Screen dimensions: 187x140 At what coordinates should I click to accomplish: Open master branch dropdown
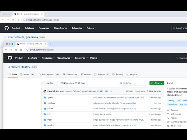point(49,83)
